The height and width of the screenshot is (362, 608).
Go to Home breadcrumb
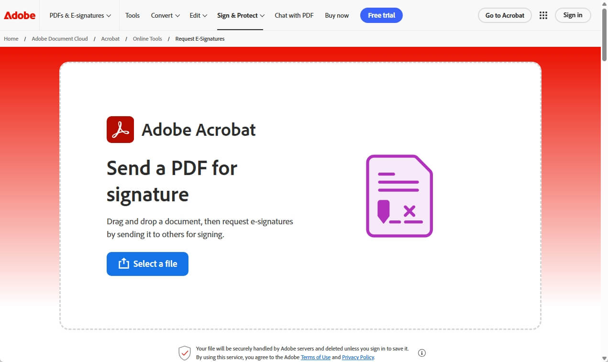pos(11,39)
